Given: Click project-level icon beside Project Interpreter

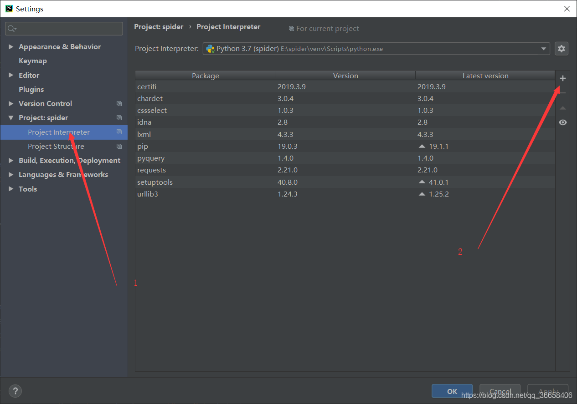Looking at the screenshot, I should coord(119,132).
